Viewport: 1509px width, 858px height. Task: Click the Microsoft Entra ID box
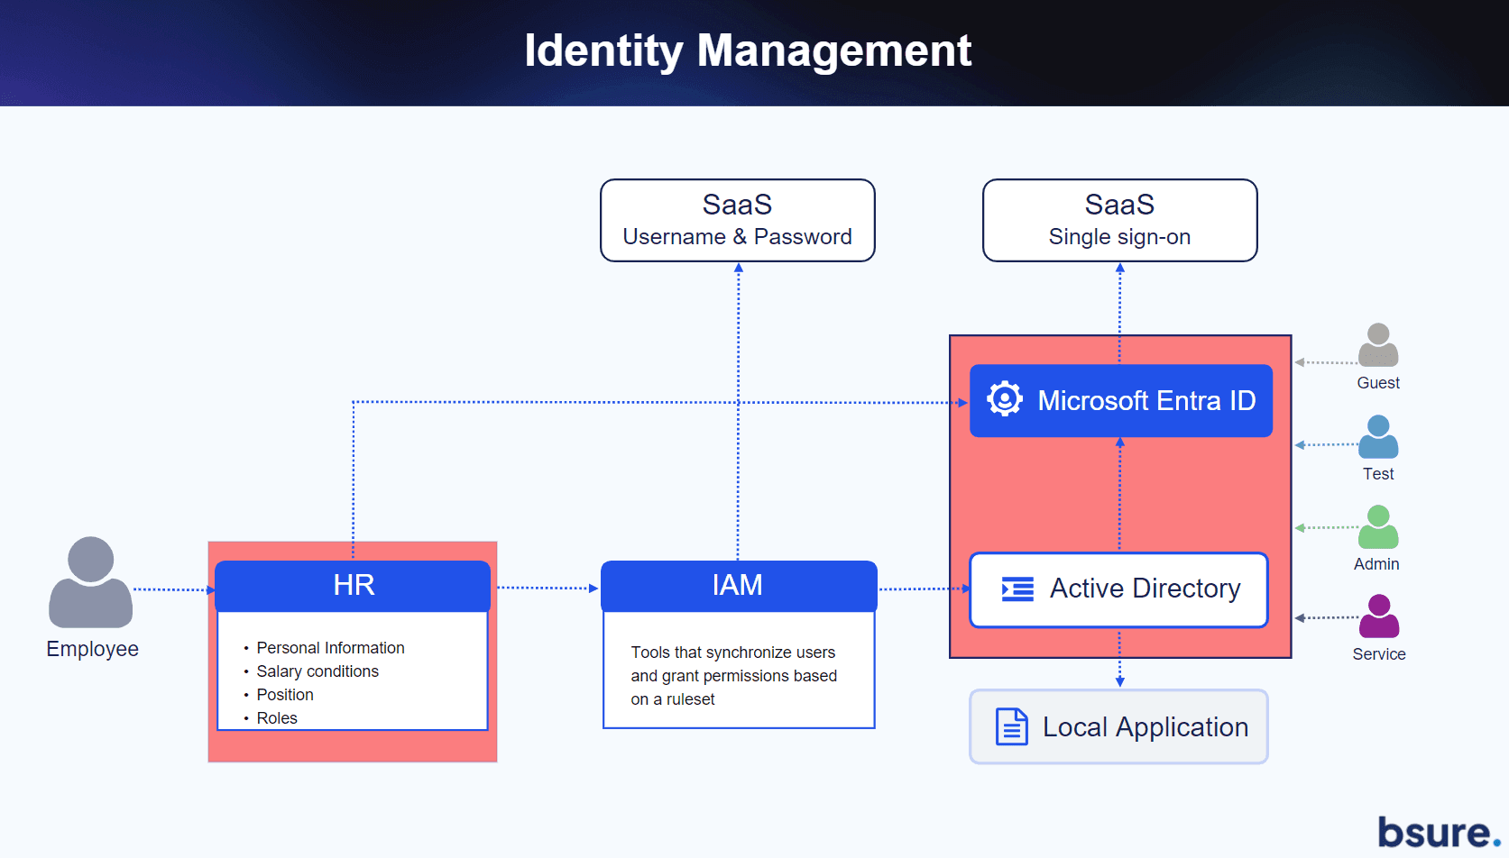click(x=1121, y=400)
